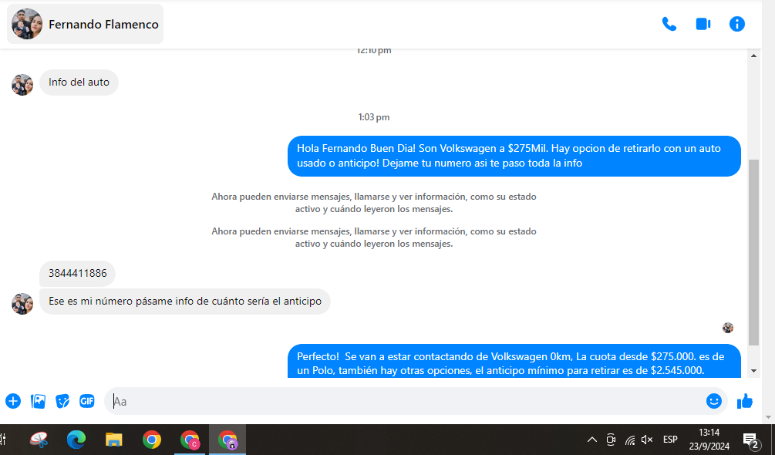
Task: Click the scroll-up arrow of the chat scrollbar
Action: (x=753, y=56)
